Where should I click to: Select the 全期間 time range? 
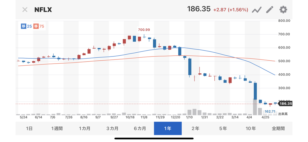[x=278, y=128]
